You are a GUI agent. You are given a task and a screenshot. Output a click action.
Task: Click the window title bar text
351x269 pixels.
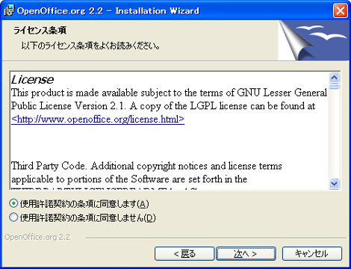108,11
